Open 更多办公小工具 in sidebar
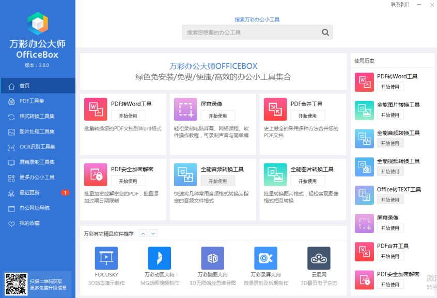Viewport: 437px width, 298px height. tap(38, 177)
